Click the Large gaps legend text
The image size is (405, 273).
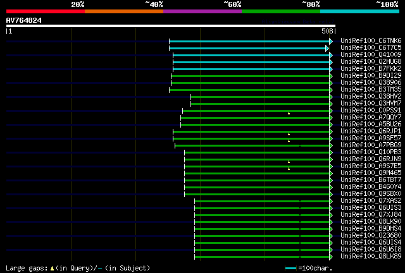pos(27,268)
